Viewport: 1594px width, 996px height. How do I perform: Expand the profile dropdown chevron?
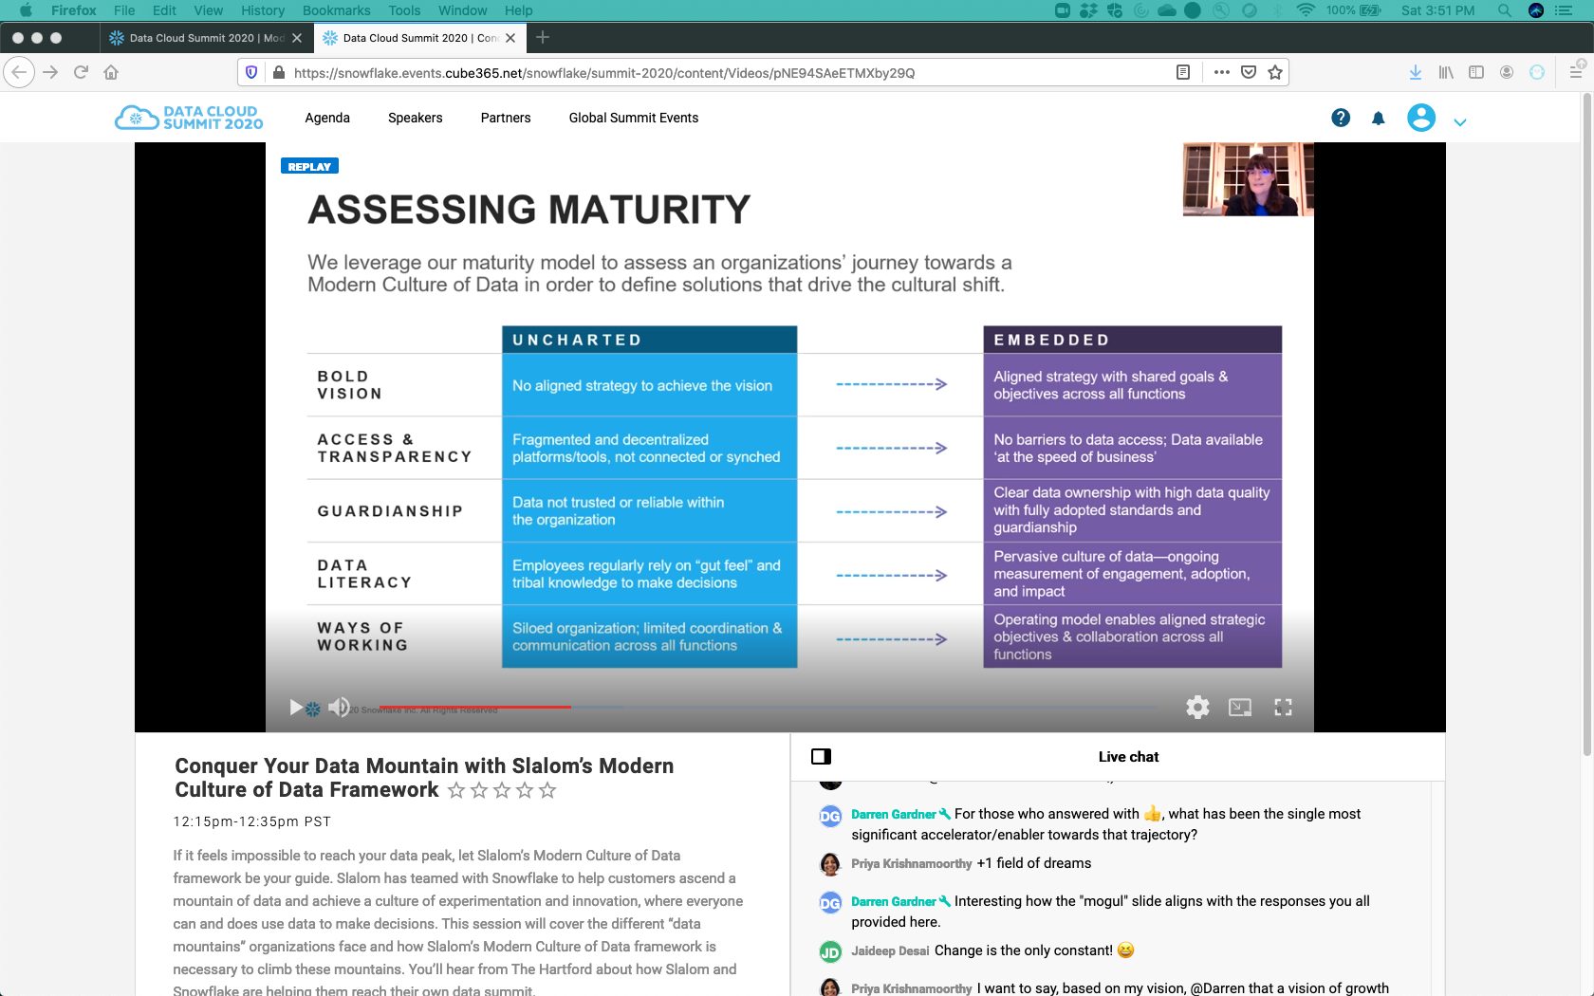coord(1460,122)
